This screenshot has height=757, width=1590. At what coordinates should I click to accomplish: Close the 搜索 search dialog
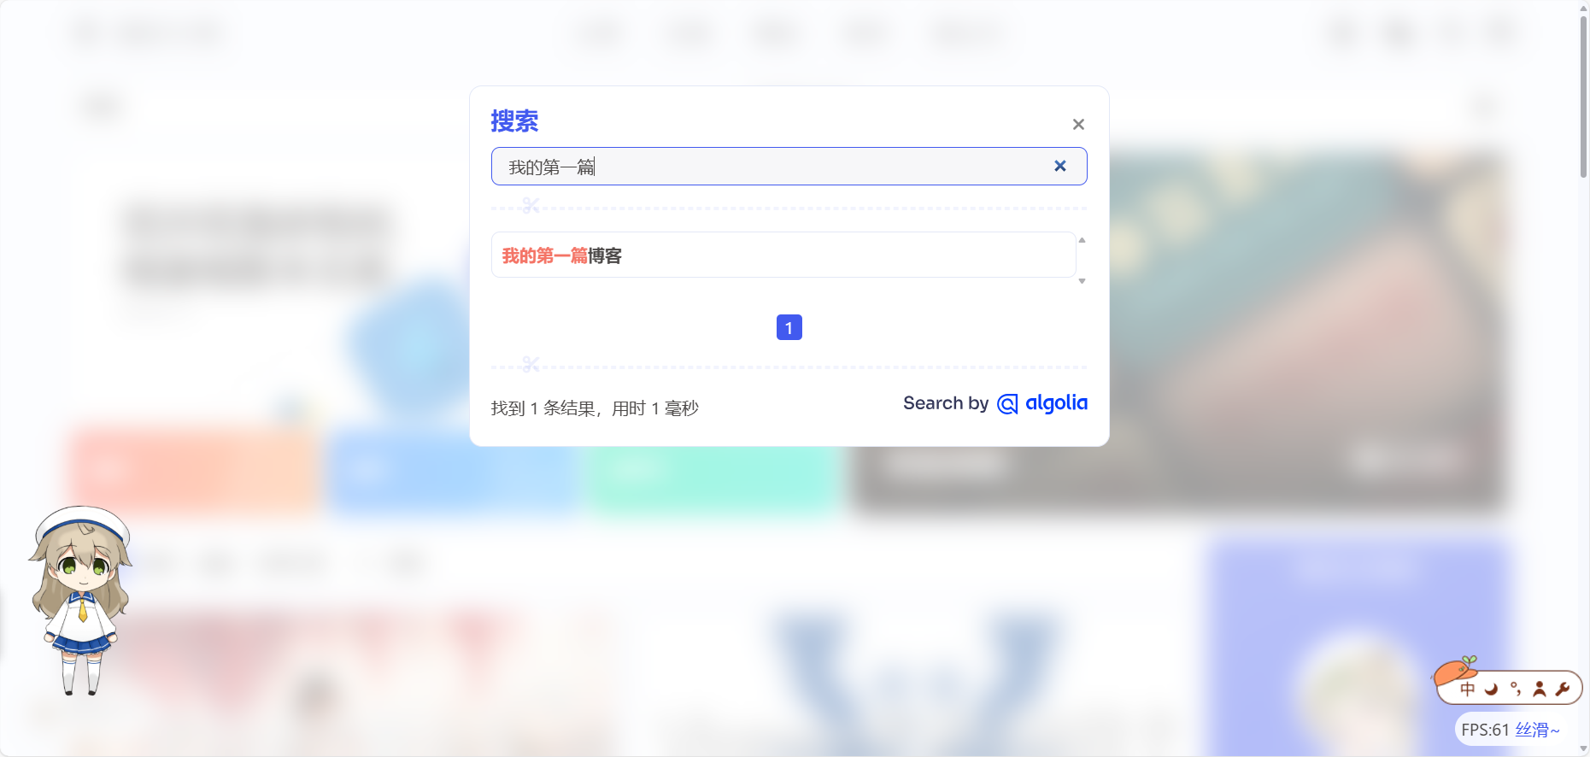[x=1078, y=125]
